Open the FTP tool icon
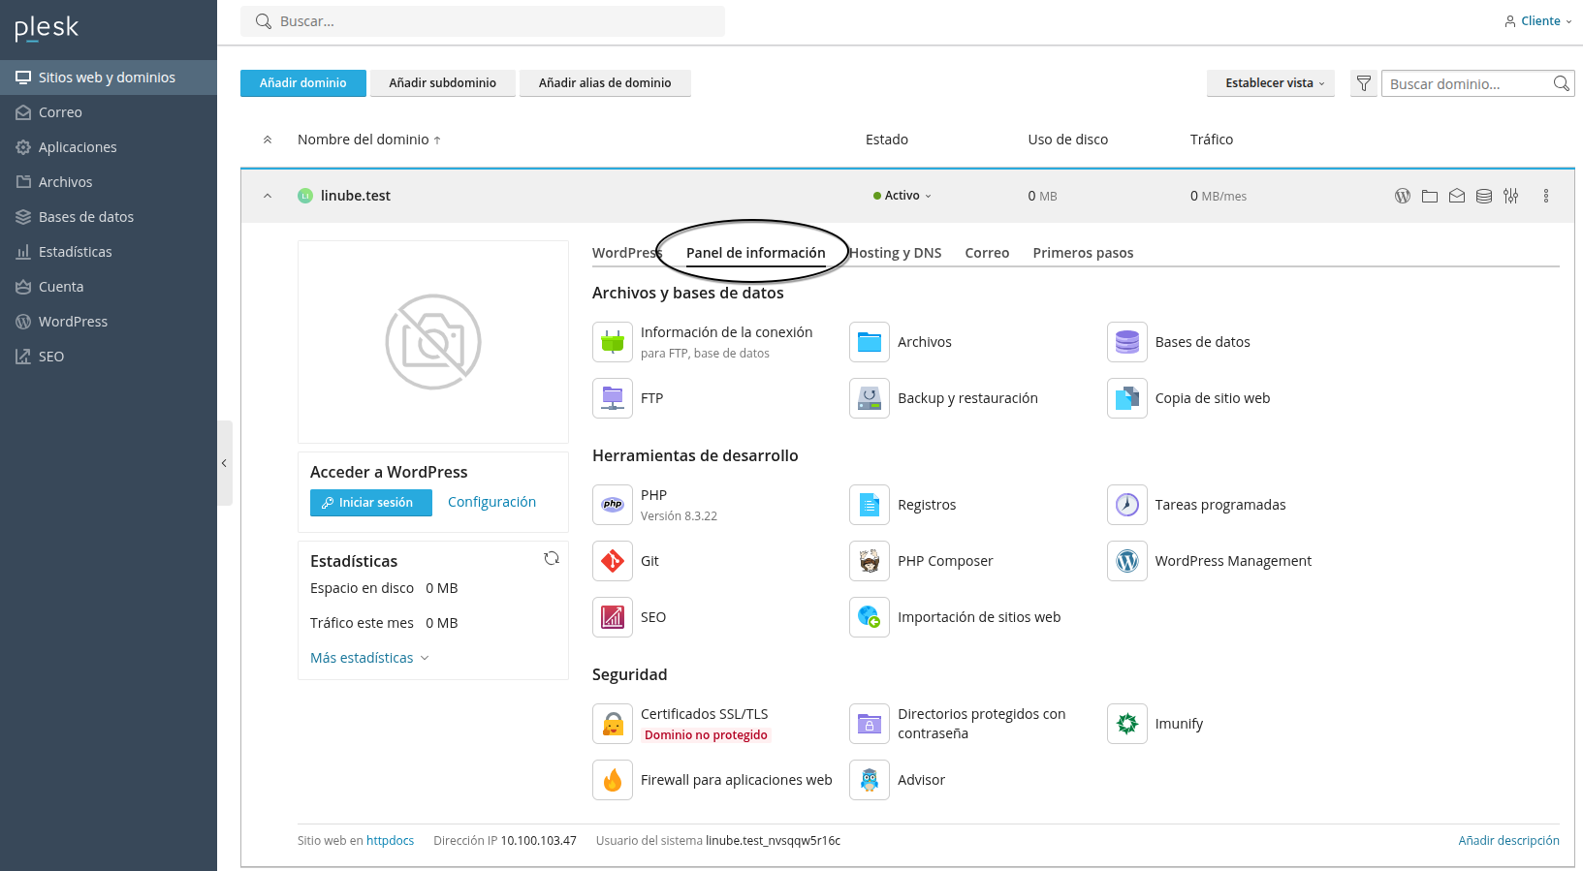 pyautogui.click(x=613, y=398)
